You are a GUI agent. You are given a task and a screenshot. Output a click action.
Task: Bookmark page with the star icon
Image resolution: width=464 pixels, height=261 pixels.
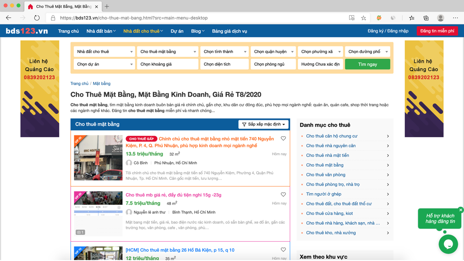coord(363,18)
